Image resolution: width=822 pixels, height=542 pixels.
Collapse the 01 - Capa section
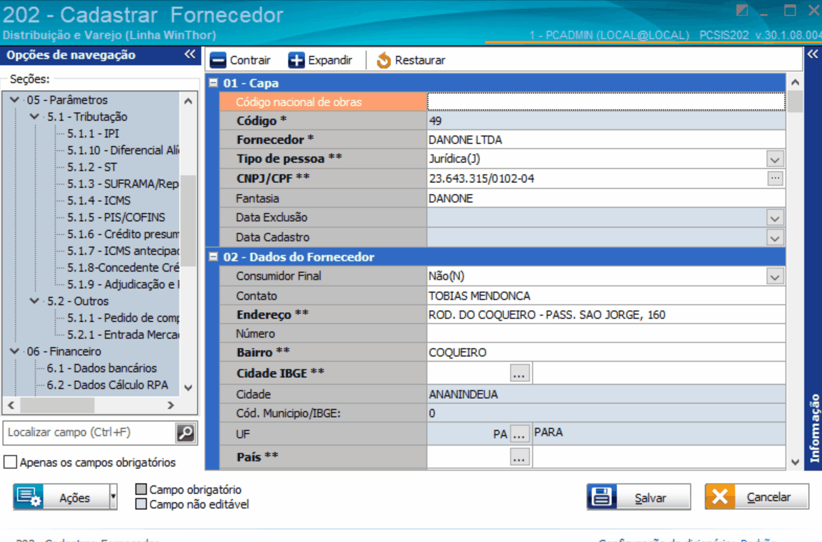(214, 83)
